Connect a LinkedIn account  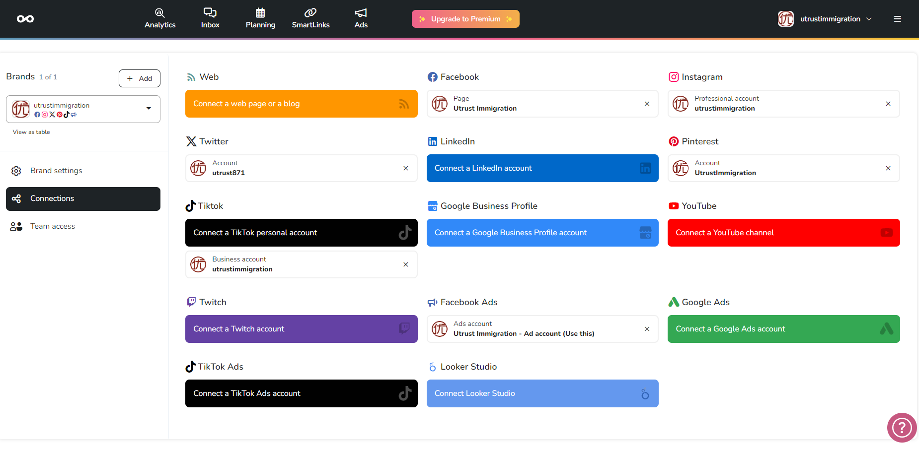pyautogui.click(x=542, y=168)
